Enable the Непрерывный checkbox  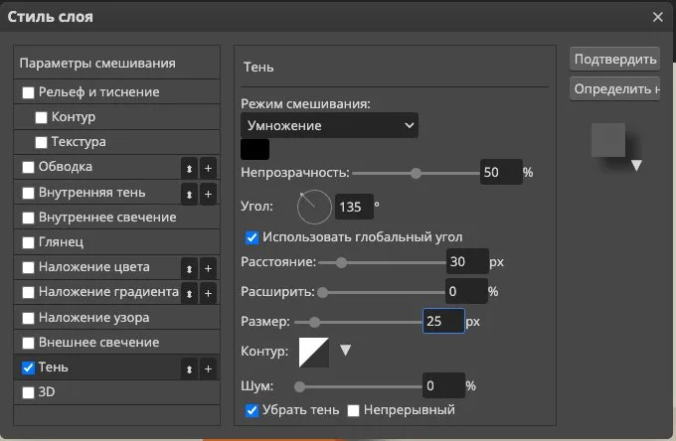click(354, 411)
